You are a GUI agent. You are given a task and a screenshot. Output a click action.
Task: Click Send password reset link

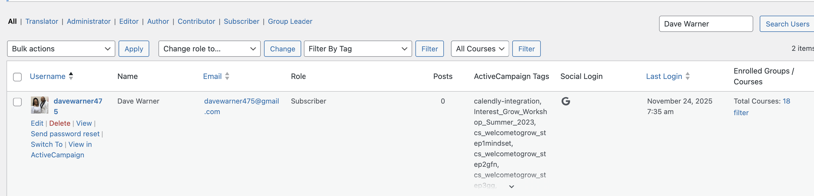(x=65, y=134)
